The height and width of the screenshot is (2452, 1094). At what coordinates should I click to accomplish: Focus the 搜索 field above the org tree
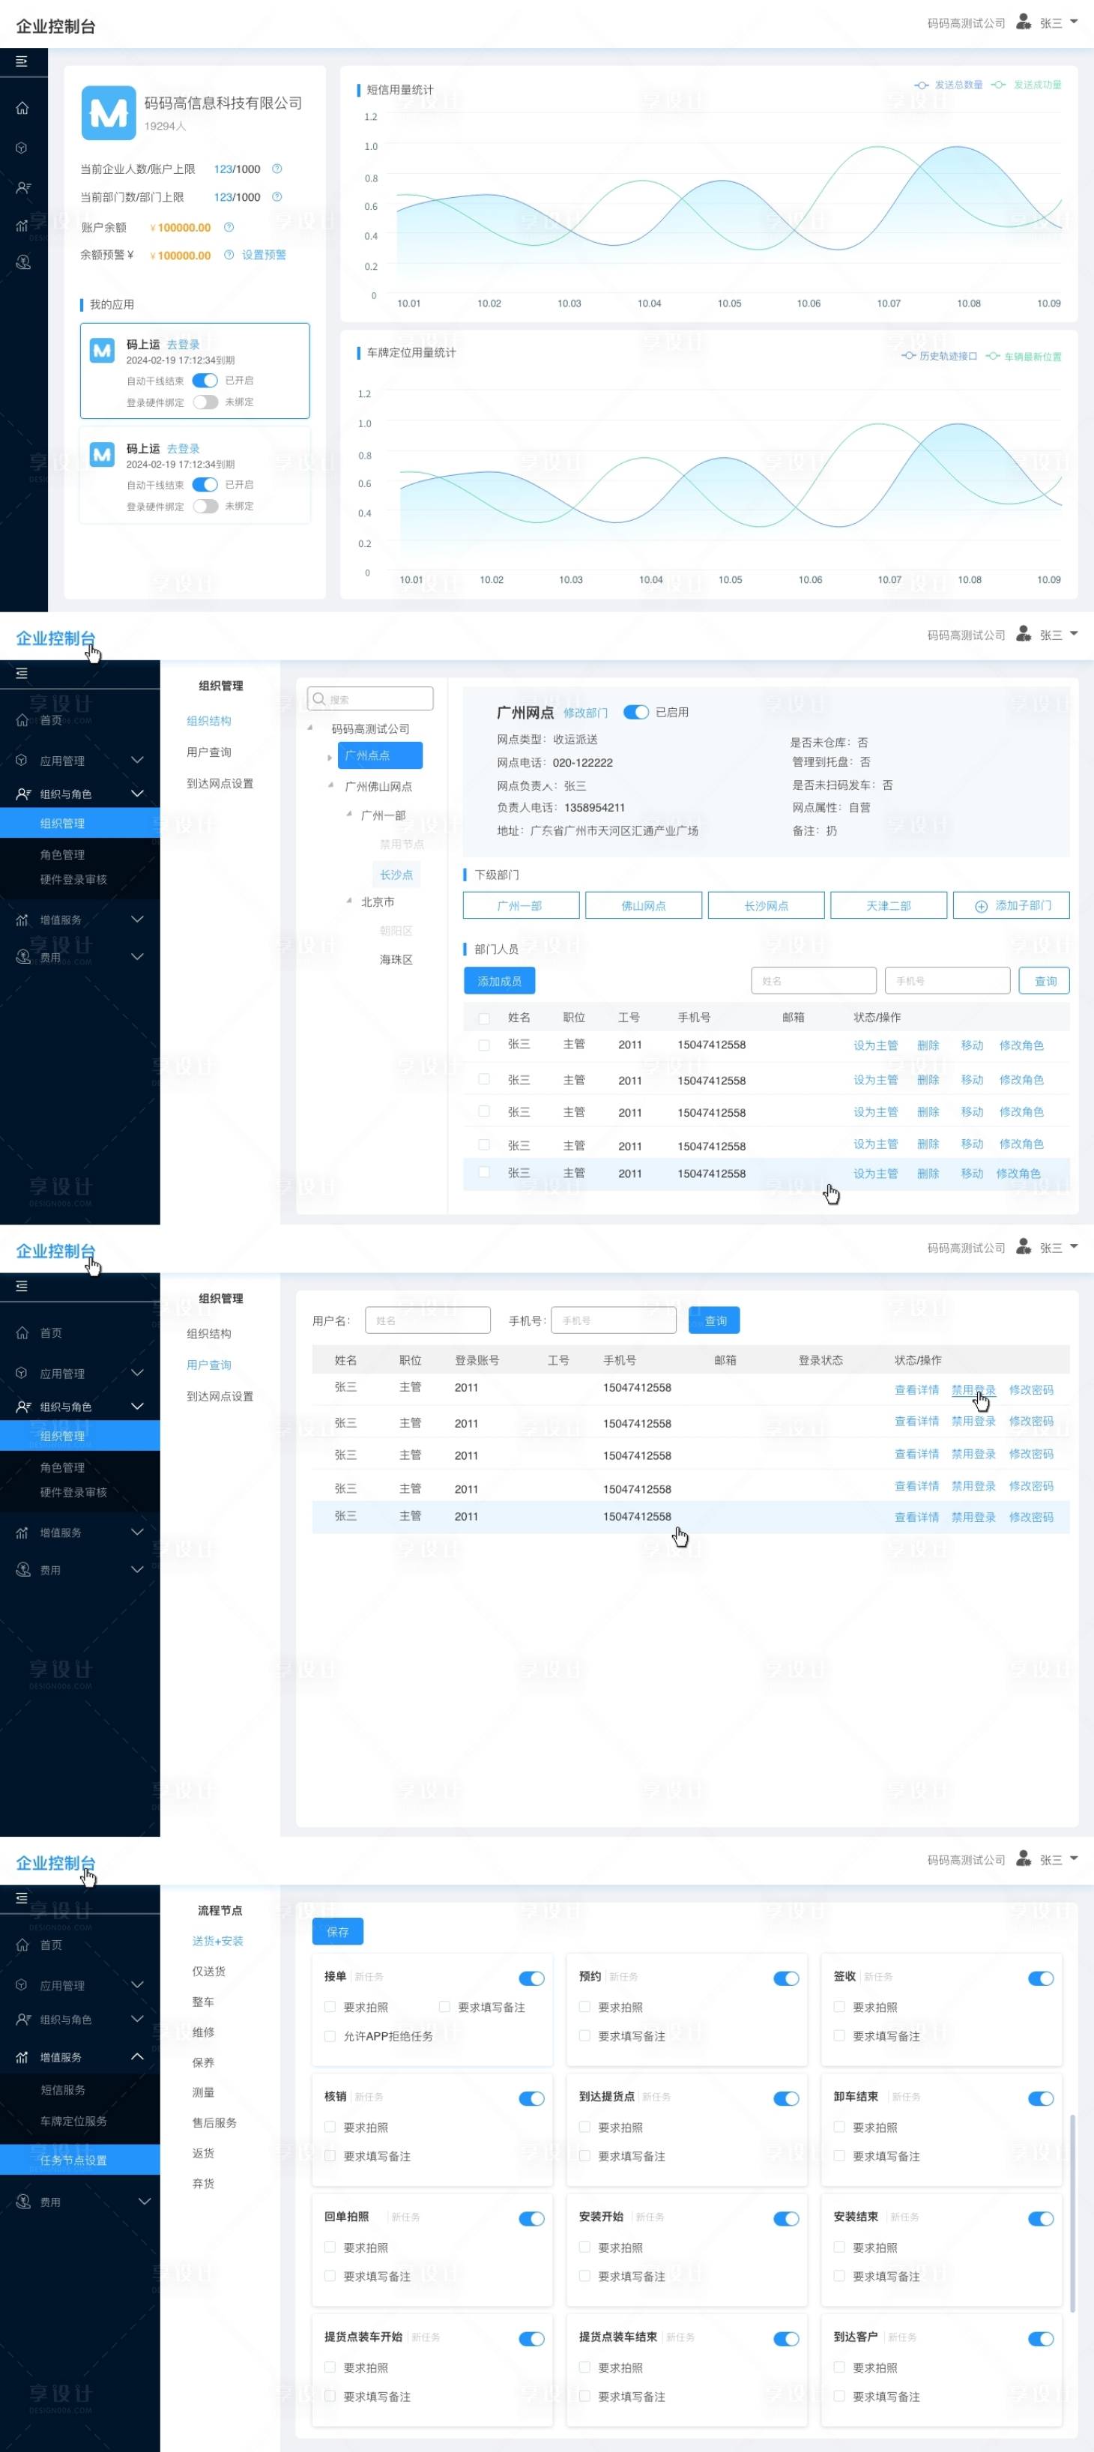(370, 698)
